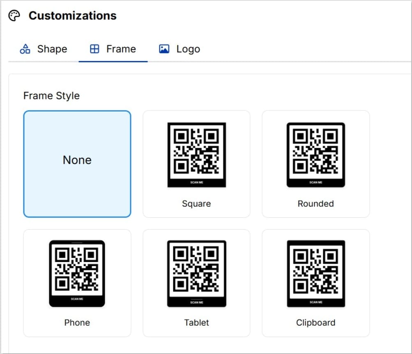Click the Square frame QR preview image

point(197,155)
